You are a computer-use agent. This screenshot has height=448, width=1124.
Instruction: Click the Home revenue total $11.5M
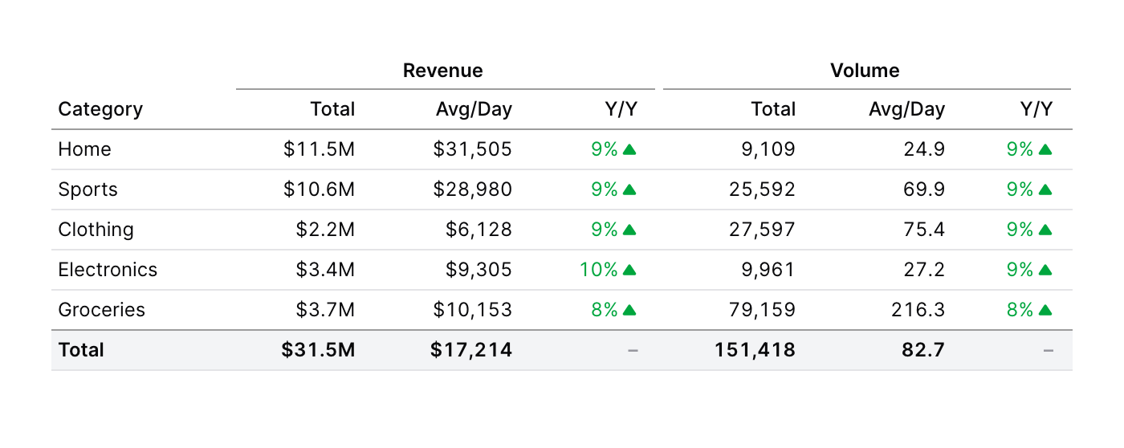tap(319, 149)
